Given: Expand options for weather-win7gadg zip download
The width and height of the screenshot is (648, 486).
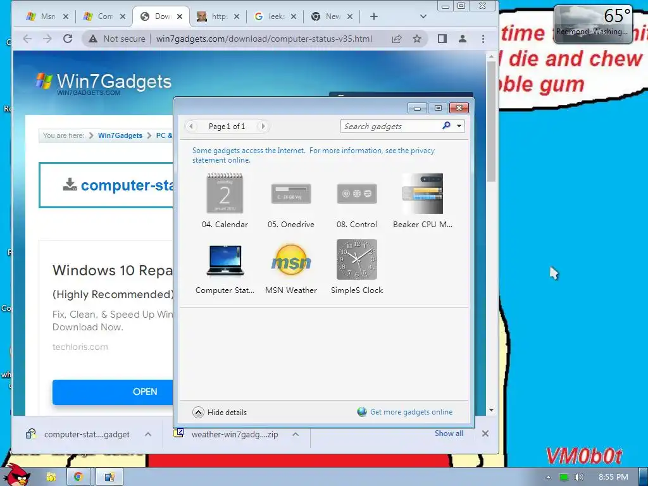Looking at the screenshot, I should (x=296, y=434).
